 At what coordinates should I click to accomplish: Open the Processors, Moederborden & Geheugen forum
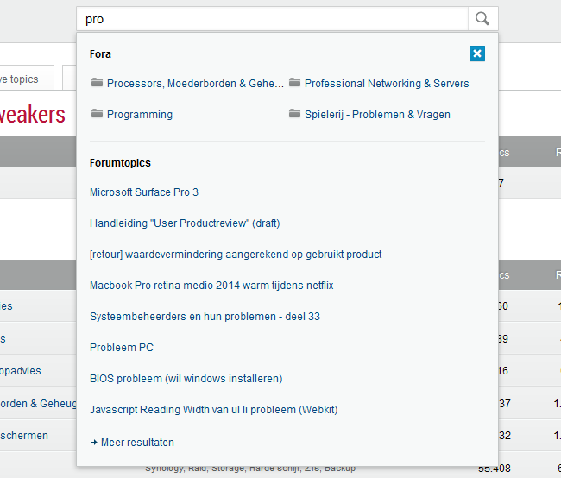pos(195,84)
